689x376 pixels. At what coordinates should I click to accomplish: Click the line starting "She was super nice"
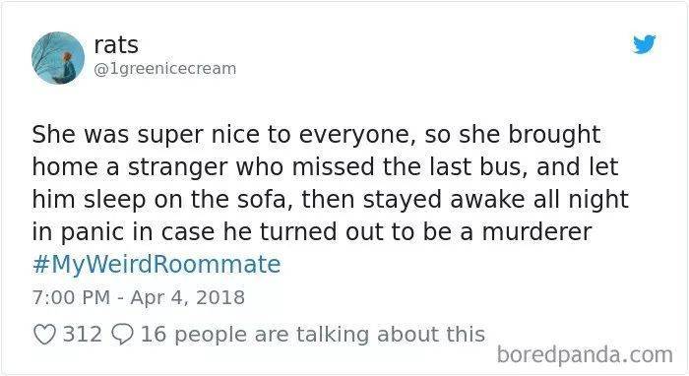(316, 135)
